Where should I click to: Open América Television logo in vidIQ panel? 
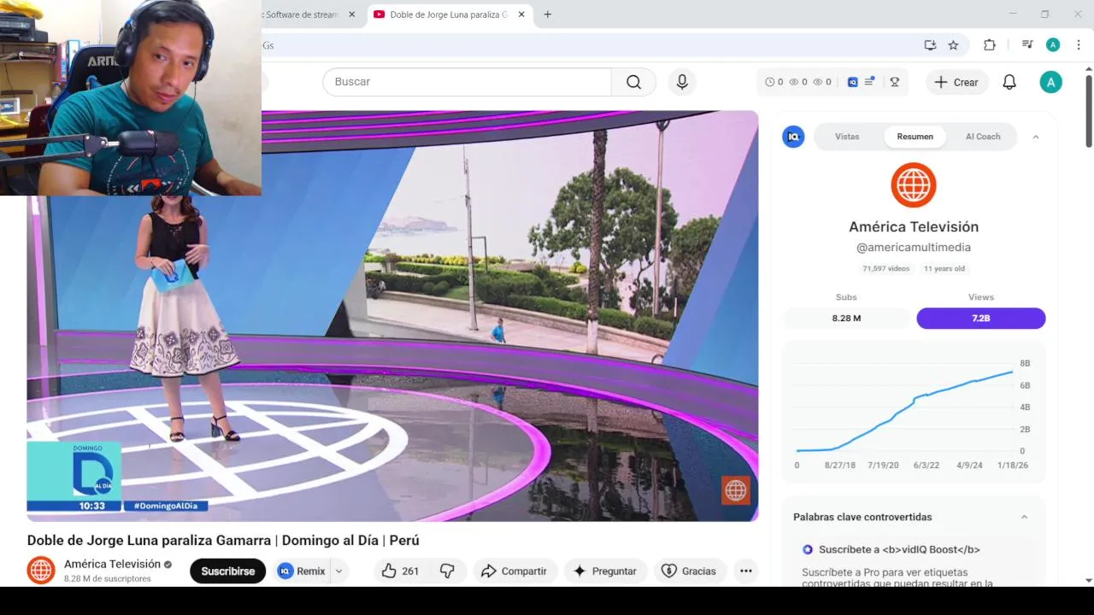pyautogui.click(x=914, y=185)
